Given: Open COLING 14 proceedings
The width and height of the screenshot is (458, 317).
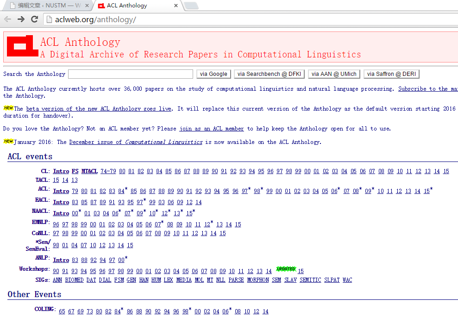Looking at the screenshot, I should coord(265,311).
